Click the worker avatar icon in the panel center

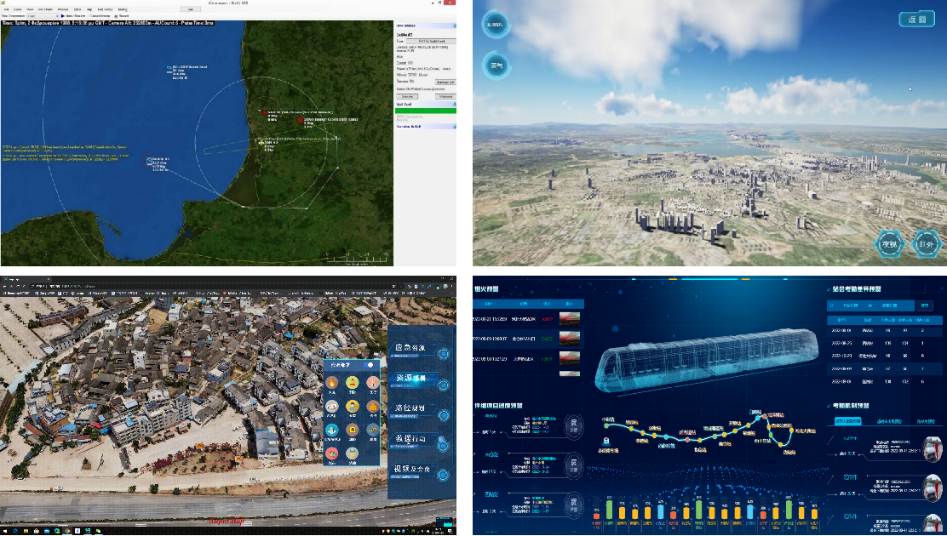[352, 407]
